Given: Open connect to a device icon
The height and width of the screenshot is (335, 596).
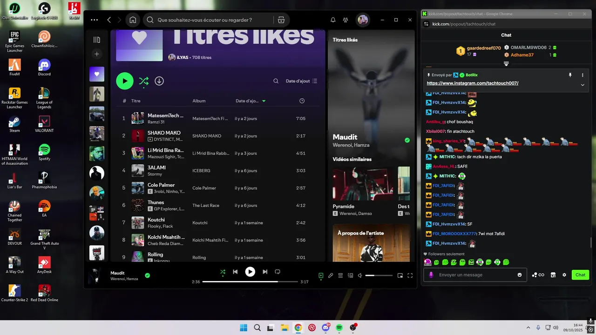Looking at the screenshot, I should [x=351, y=275].
